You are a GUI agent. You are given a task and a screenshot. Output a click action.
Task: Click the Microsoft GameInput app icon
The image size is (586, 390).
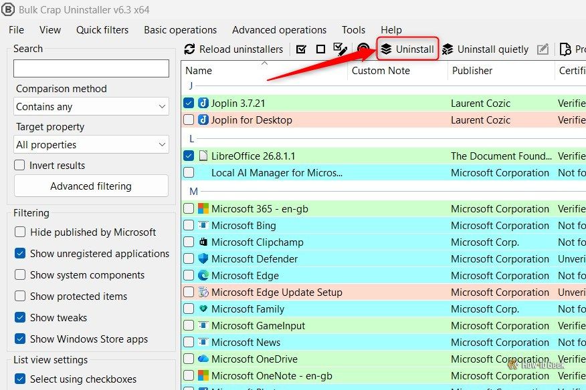tap(203, 325)
